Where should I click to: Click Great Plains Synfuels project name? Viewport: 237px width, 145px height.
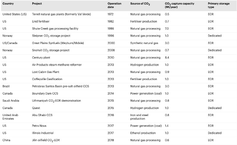pos(57,43)
